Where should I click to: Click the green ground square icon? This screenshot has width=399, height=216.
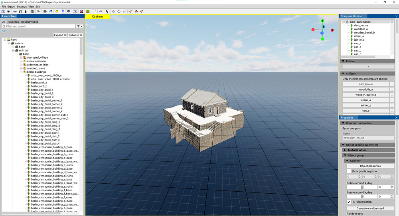click(88, 11)
